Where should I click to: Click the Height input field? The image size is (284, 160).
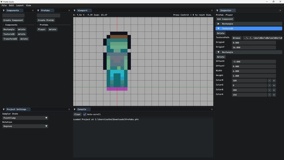[254, 76]
